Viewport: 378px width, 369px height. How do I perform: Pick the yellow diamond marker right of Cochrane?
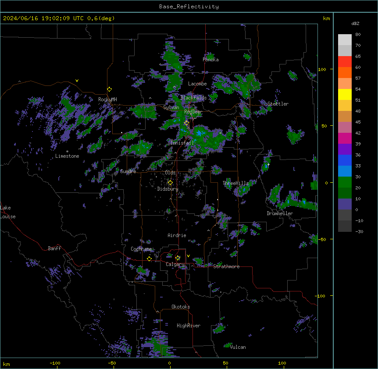pos(149,259)
